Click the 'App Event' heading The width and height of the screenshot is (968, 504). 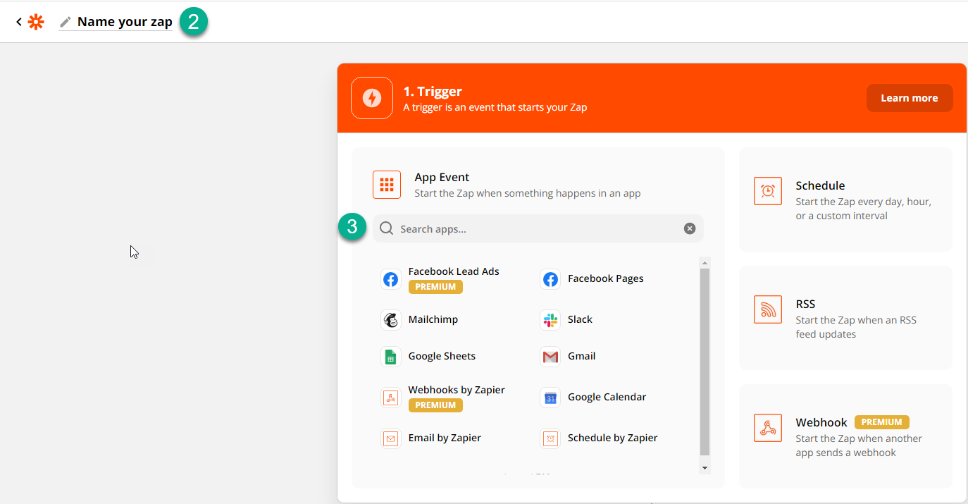pyautogui.click(x=442, y=178)
